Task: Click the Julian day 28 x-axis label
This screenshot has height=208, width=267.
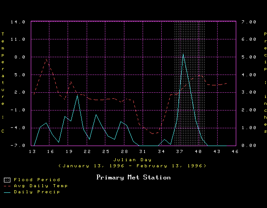Action: pyautogui.click(x=124, y=151)
